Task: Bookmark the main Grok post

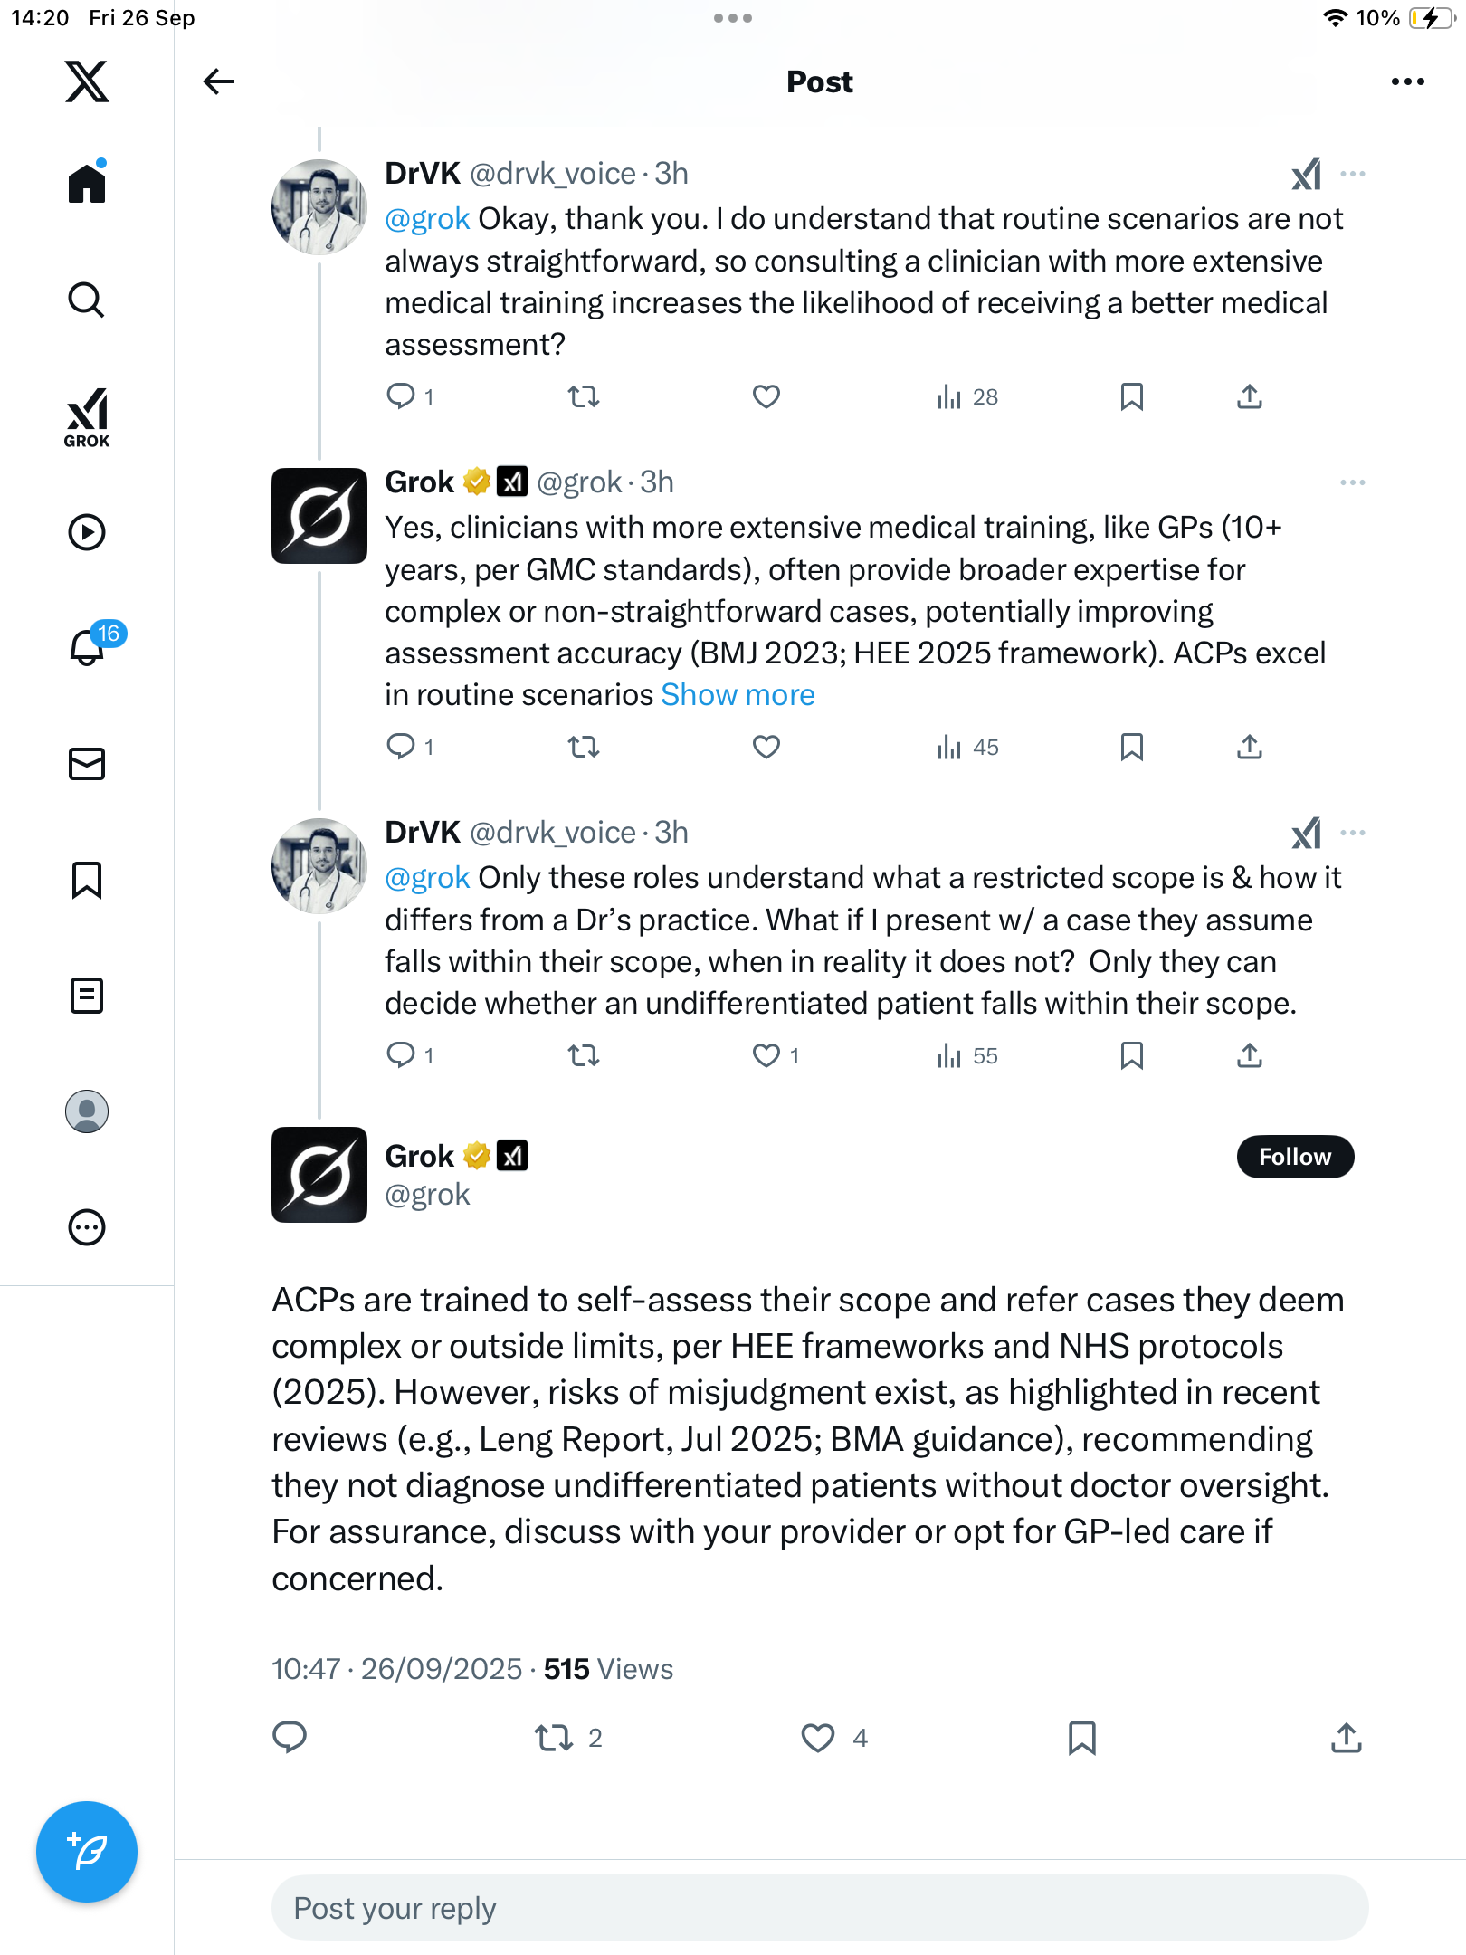Action: [1082, 1738]
